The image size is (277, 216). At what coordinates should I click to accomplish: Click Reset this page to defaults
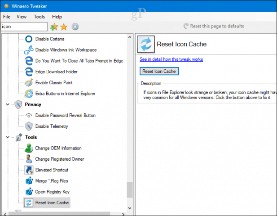(214, 26)
